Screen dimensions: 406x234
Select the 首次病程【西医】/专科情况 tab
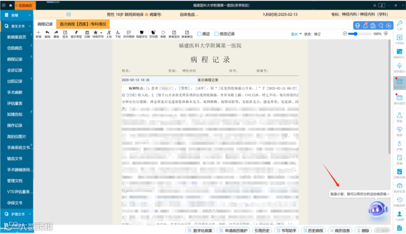pos(83,24)
